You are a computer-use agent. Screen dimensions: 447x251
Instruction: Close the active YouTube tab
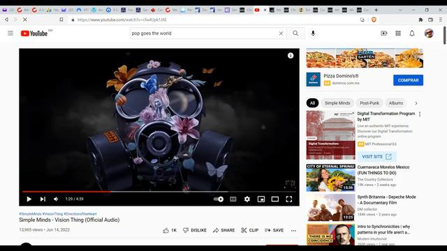tap(265, 10)
